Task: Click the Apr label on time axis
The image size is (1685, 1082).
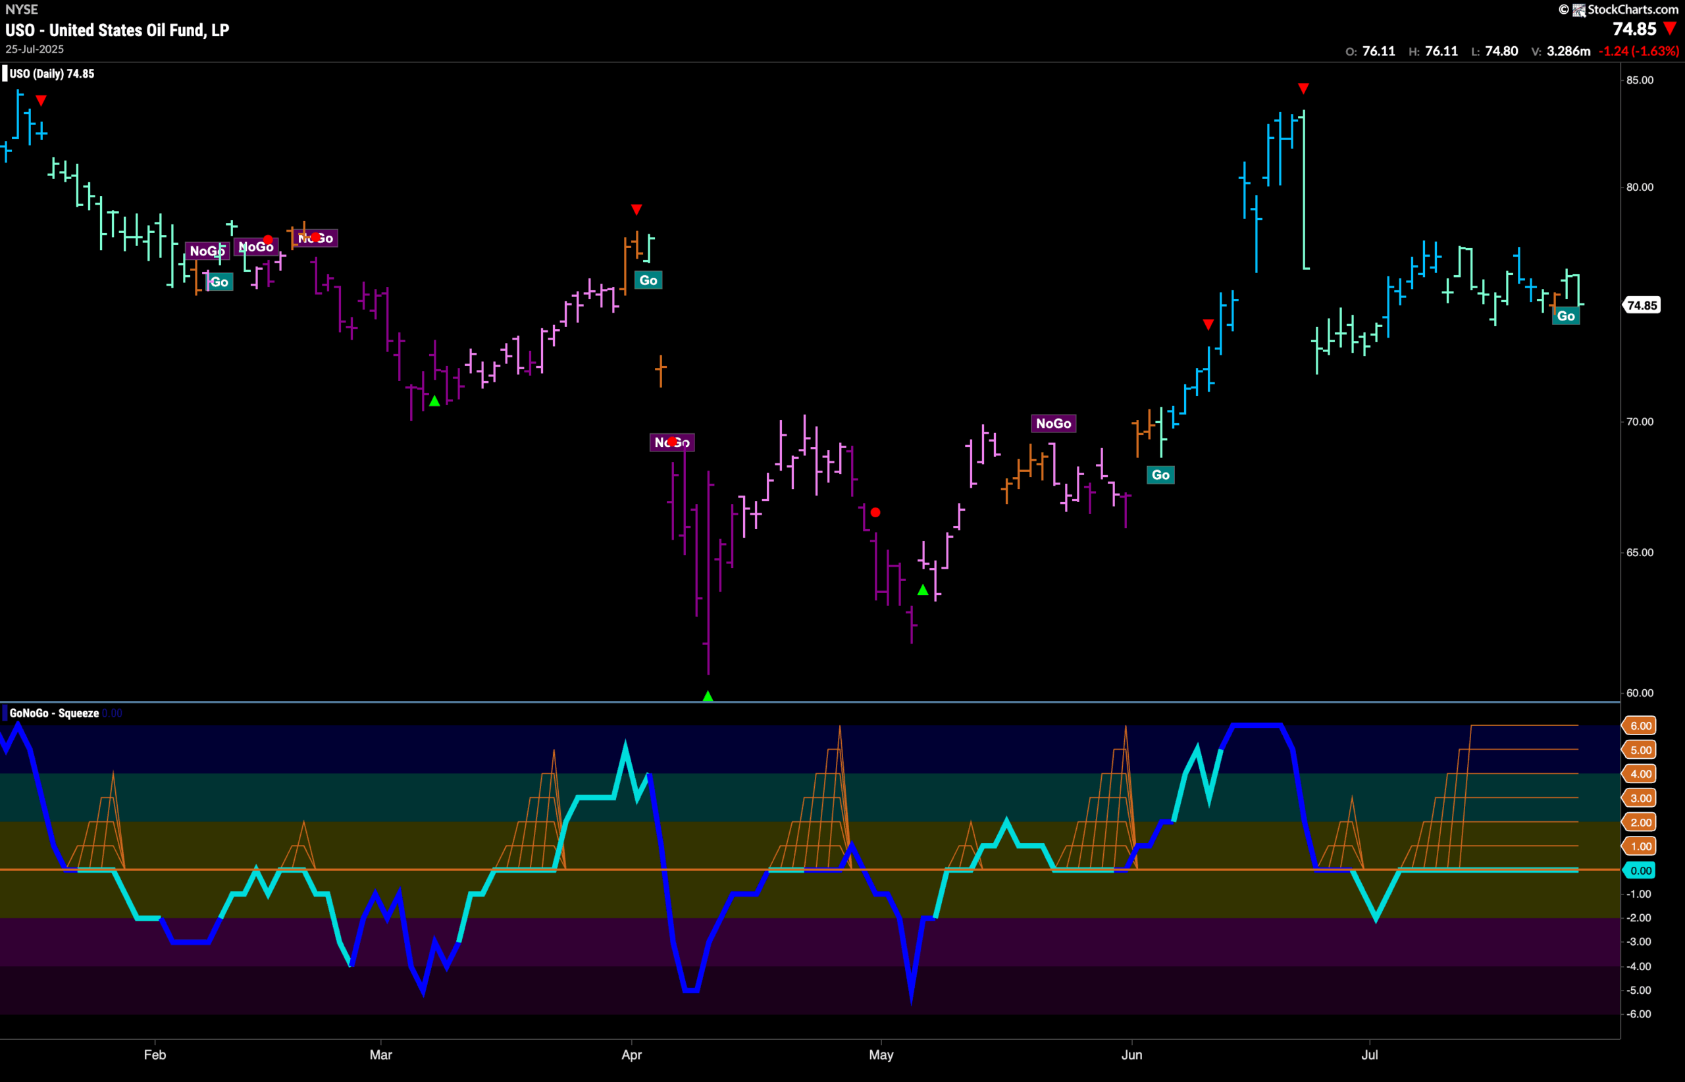Action: pyautogui.click(x=631, y=1054)
